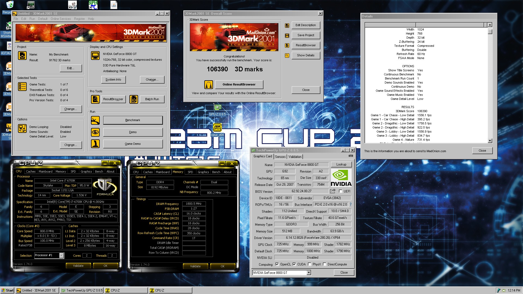Click the system tray pen icon
Image resolution: width=523 pixels, height=294 pixels.
point(499,290)
